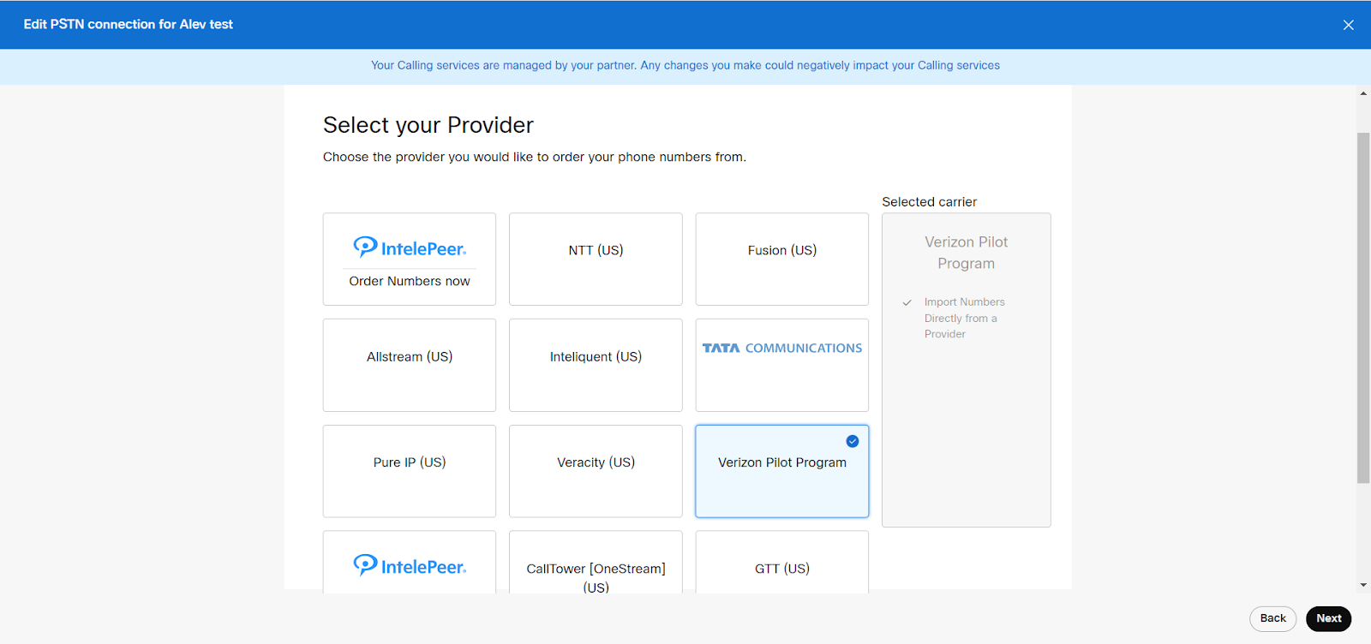Close the Edit PSTN connection dialog
Screen dimensions: 1371x644
click(x=1348, y=25)
